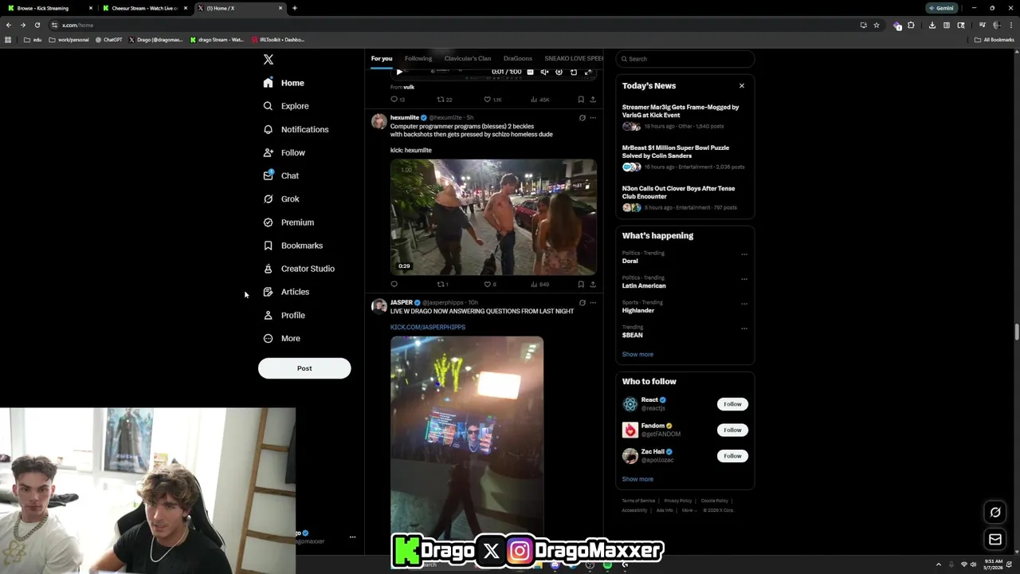Click the X search field
Image resolution: width=1020 pixels, height=574 pixels.
tap(685, 59)
